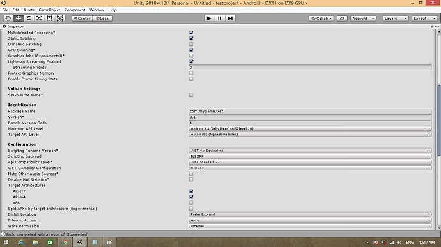This screenshot has width=441, height=247.
Task: Enable the Dynamic Batching checkbox
Action: 191,44
